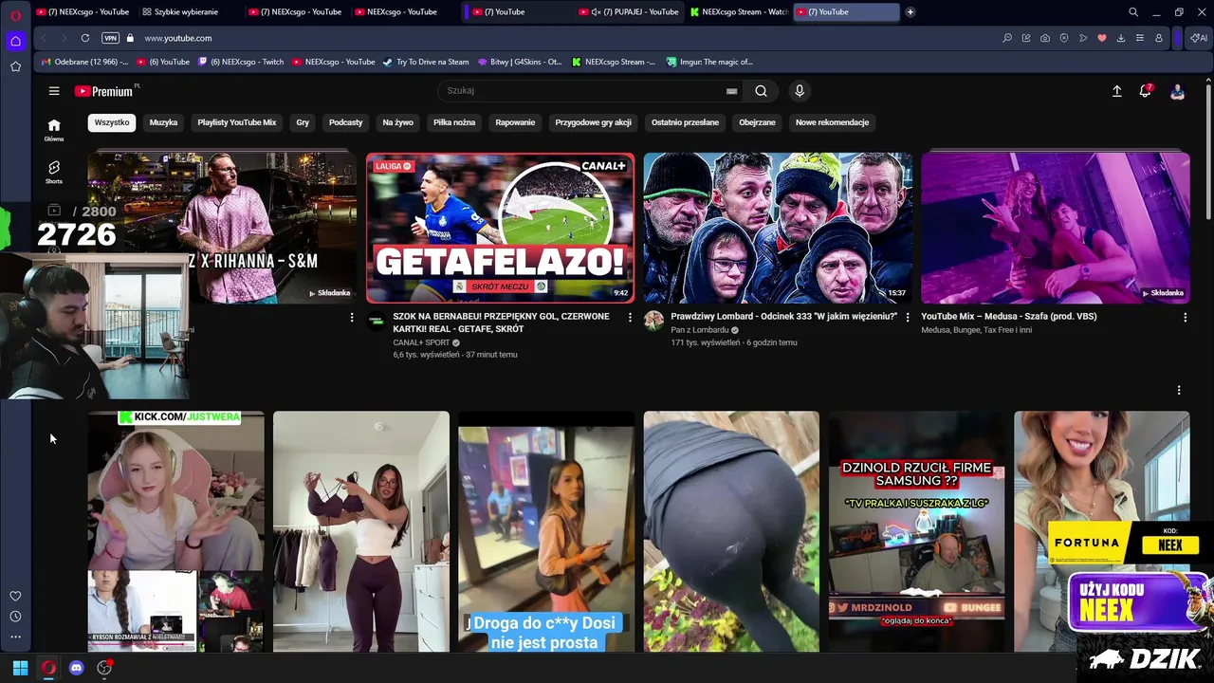Open the Shorts shelf three-dot menu

1179,390
